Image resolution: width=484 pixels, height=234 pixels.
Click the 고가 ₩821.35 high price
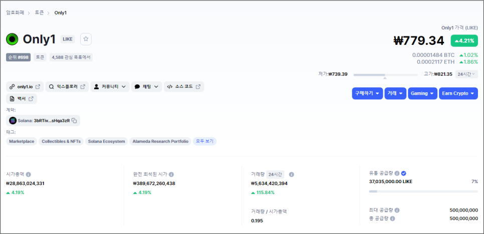[438, 74]
